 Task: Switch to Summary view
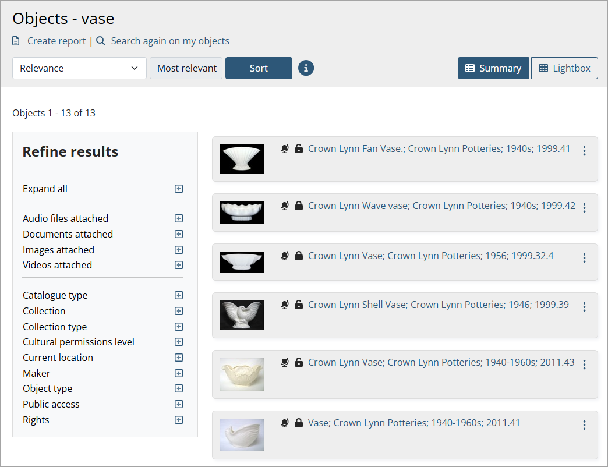coord(493,68)
